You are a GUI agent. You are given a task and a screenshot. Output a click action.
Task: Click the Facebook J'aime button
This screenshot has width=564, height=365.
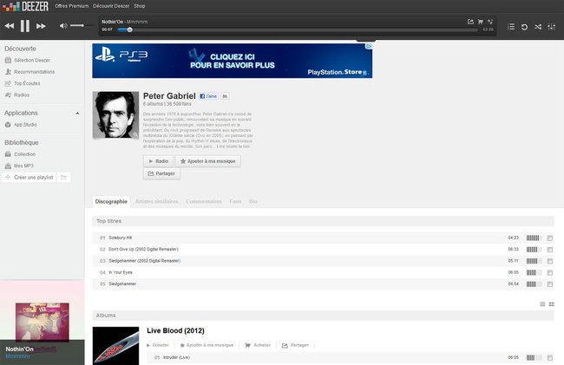tap(208, 96)
